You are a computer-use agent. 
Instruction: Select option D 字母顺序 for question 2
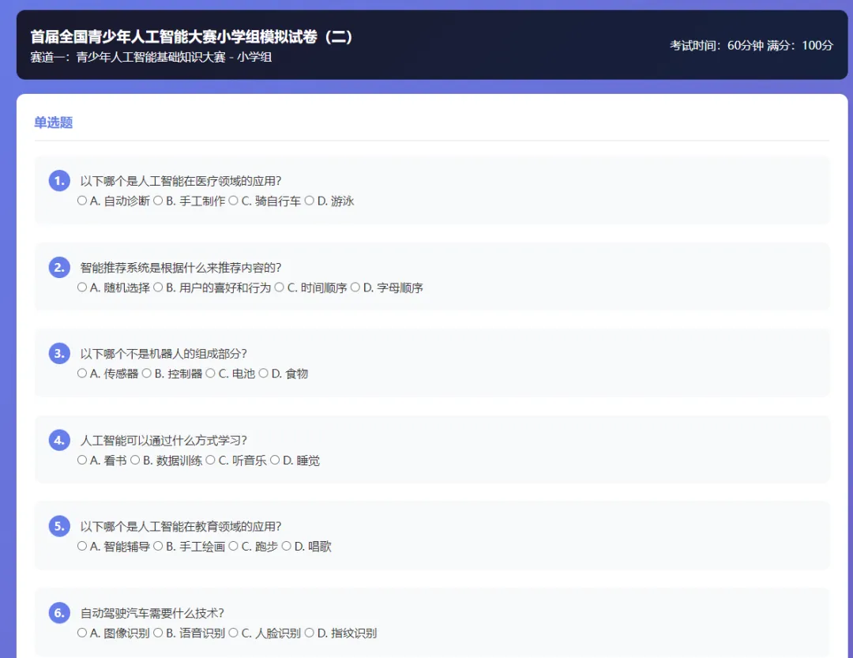(356, 288)
